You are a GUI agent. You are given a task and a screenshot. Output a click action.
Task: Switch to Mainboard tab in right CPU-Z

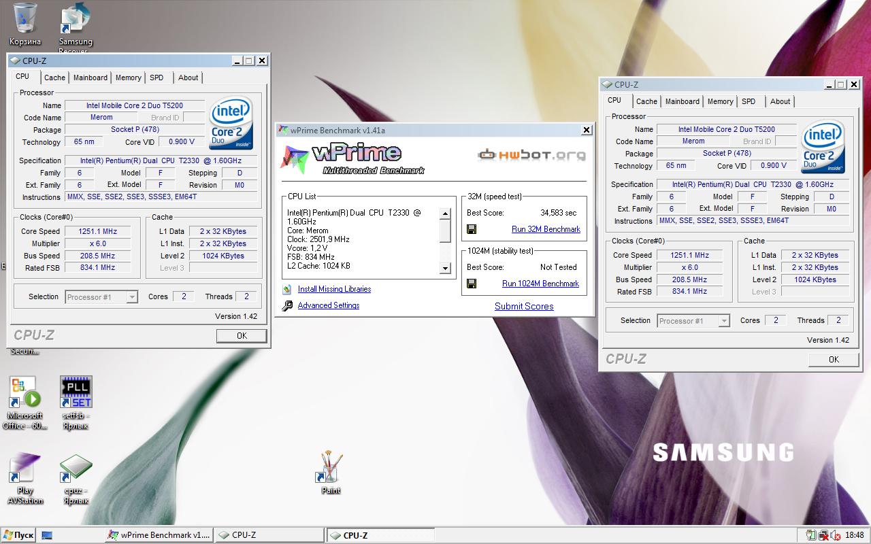[683, 101]
